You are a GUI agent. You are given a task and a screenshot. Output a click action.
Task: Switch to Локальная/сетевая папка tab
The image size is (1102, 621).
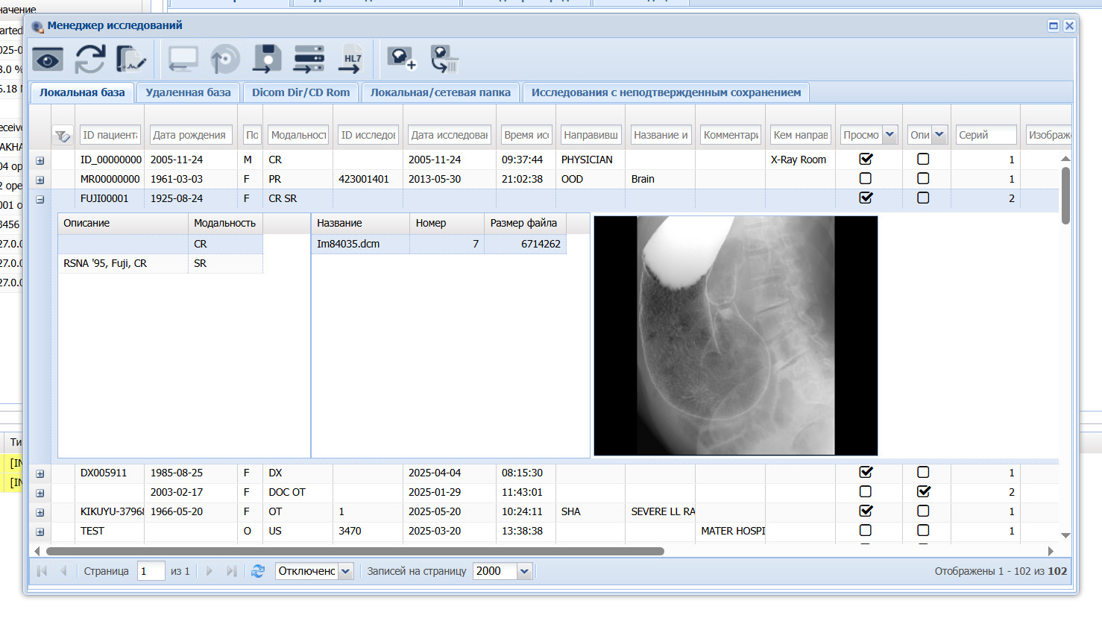click(441, 92)
